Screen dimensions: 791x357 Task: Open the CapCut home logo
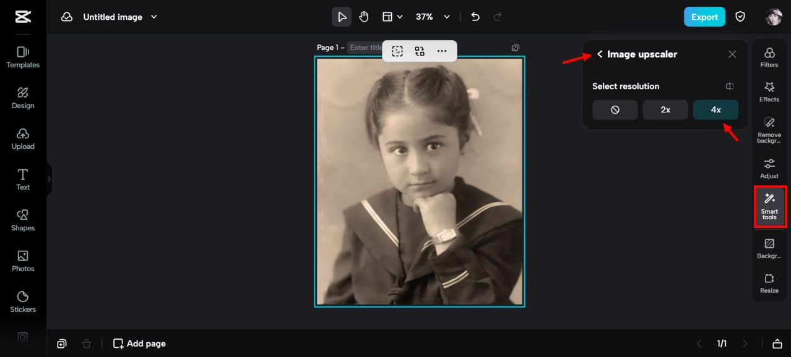23,17
